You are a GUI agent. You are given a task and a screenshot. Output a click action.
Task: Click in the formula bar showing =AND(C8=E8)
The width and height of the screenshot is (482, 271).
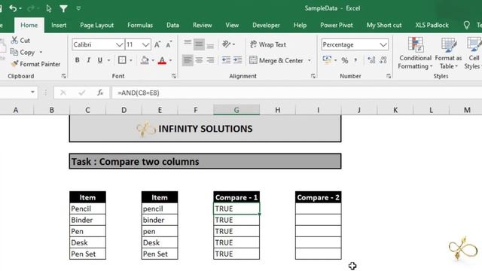296,93
